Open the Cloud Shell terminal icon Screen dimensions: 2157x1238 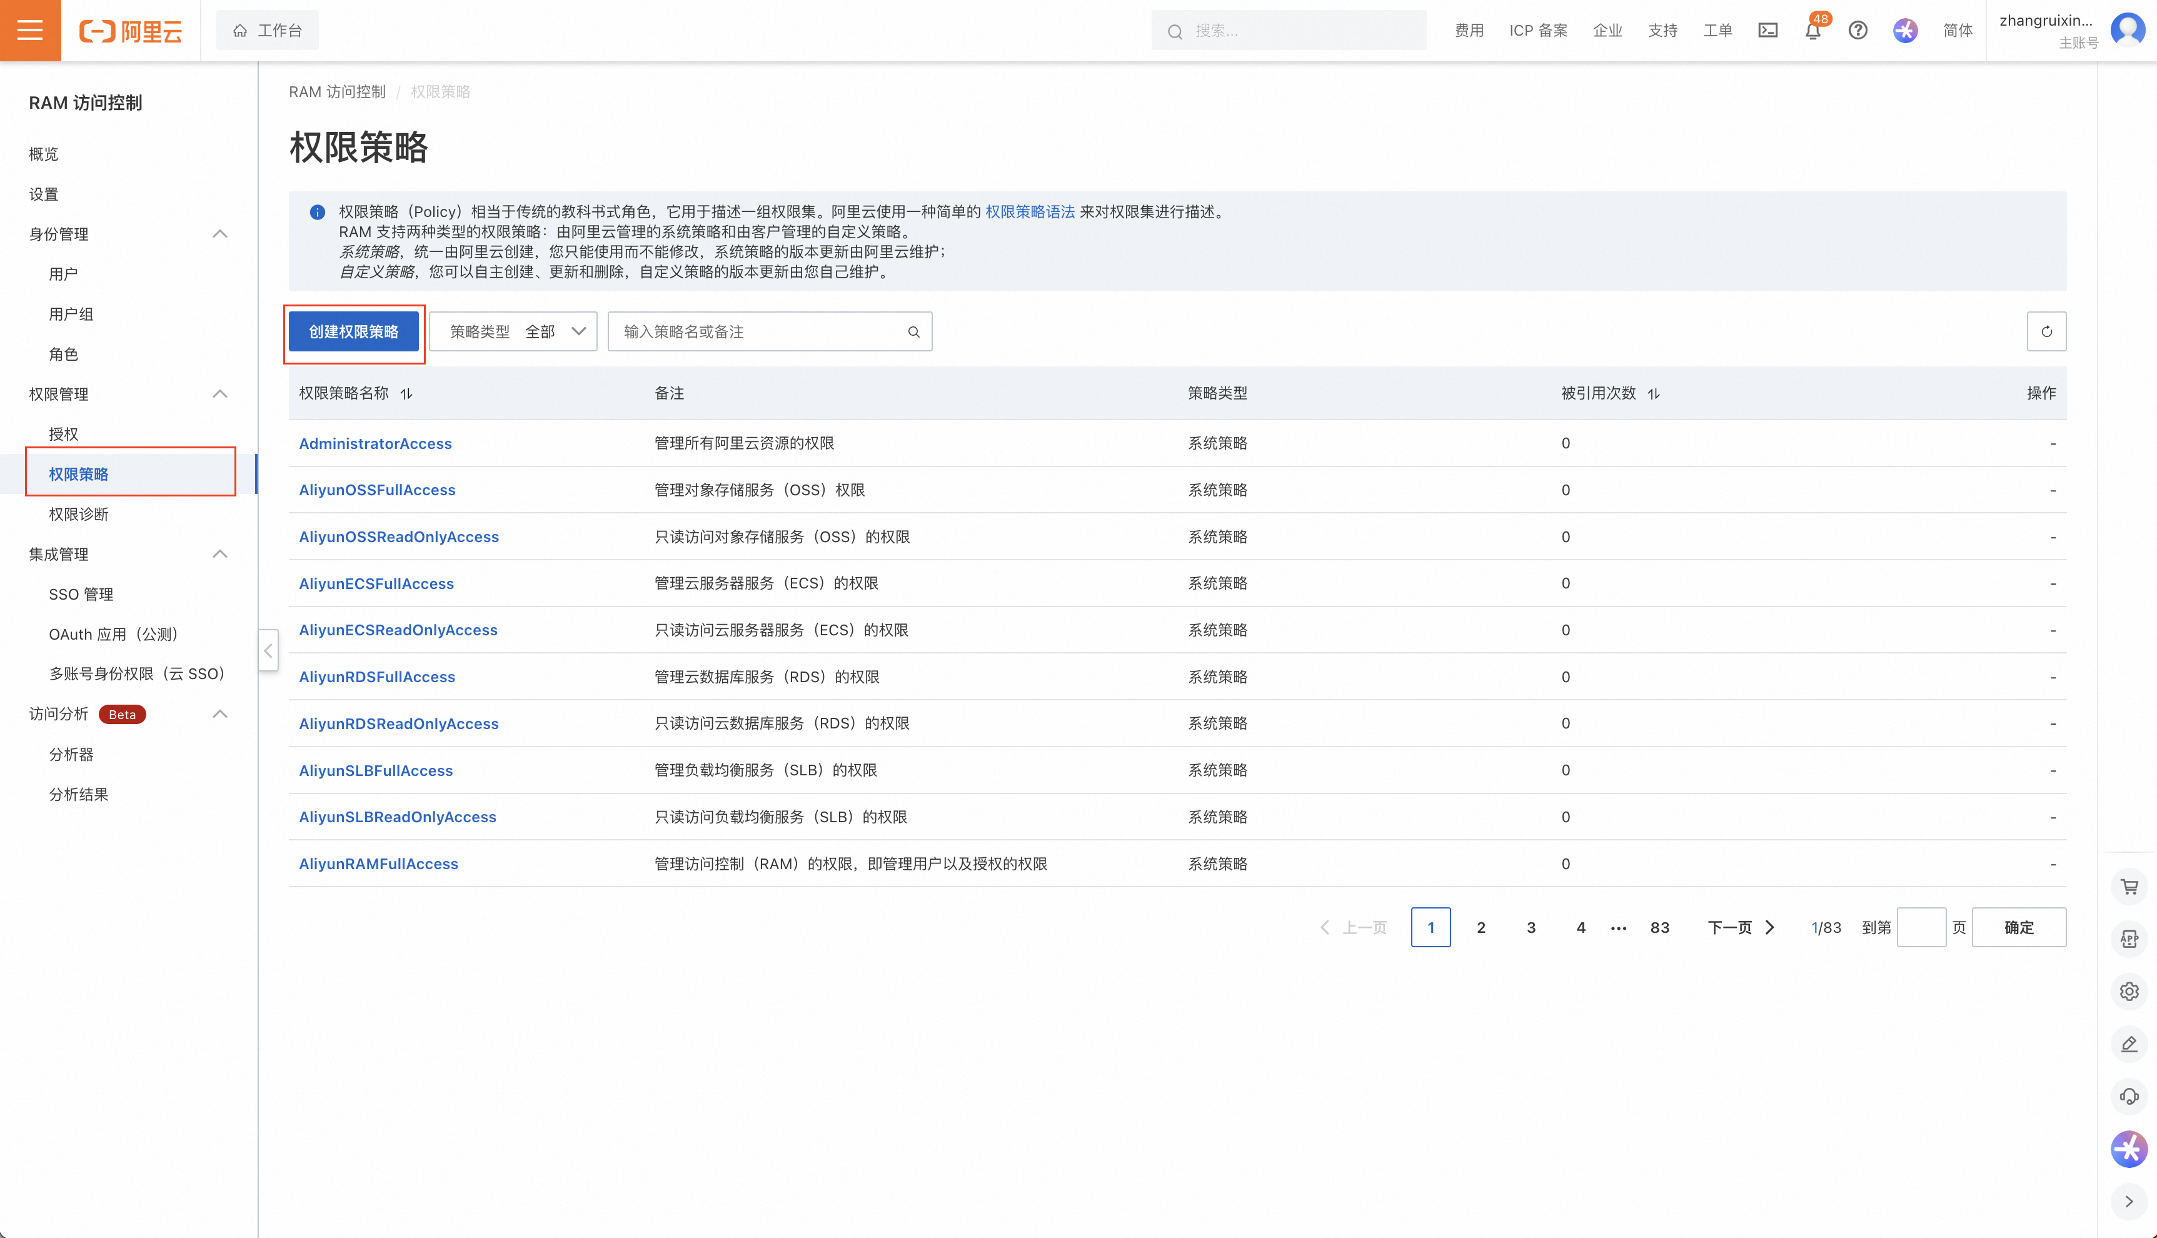[x=1767, y=31]
